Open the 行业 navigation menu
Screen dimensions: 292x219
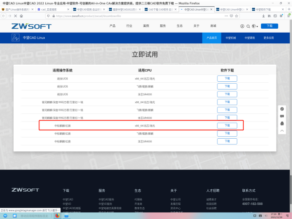129,26
